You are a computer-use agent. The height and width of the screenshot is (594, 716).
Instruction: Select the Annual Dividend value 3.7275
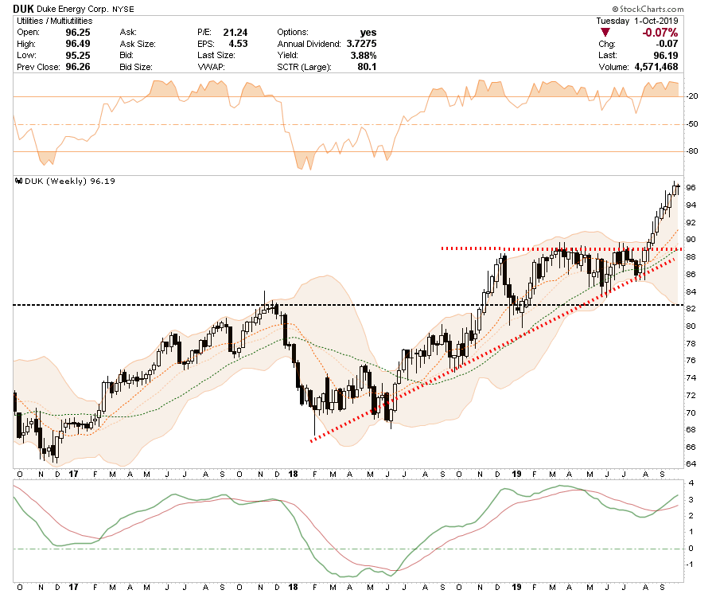click(361, 44)
